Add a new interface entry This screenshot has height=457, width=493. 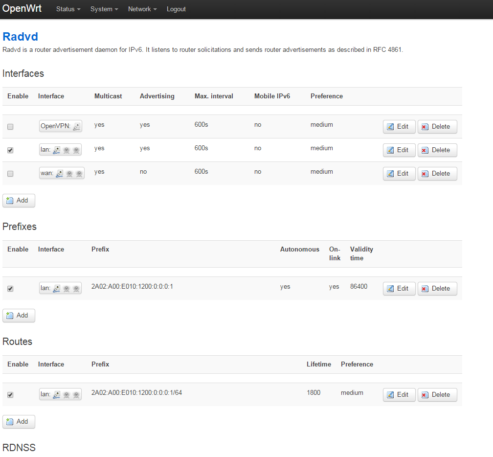(19, 200)
